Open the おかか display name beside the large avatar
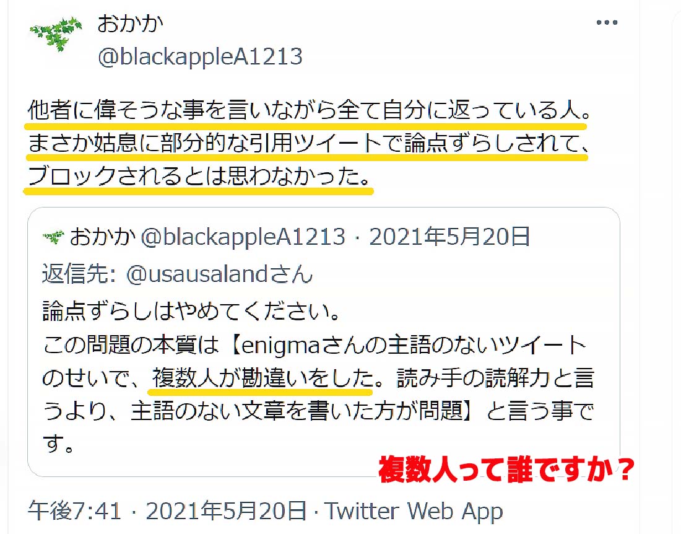Screen dimensions: 681x534 130,23
